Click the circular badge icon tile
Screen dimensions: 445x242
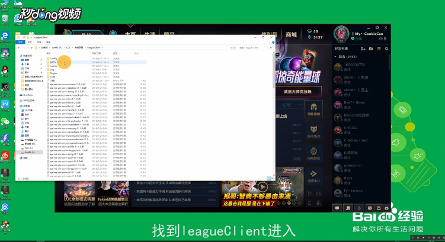pos(313,153)
